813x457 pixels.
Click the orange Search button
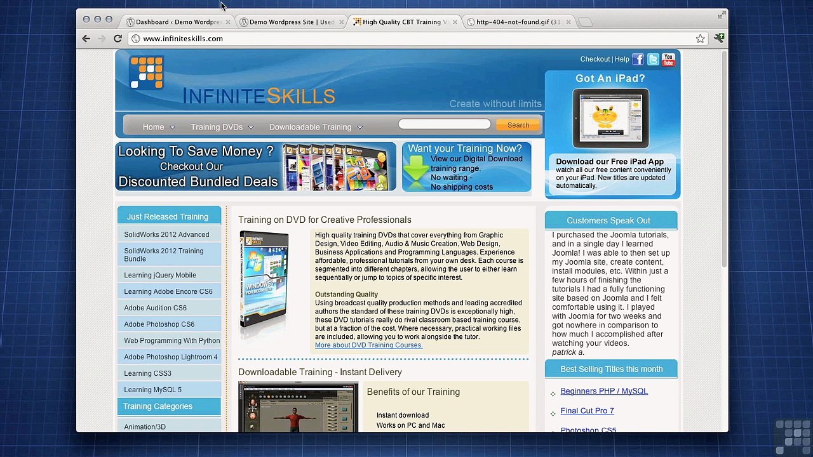coord(518,125)
